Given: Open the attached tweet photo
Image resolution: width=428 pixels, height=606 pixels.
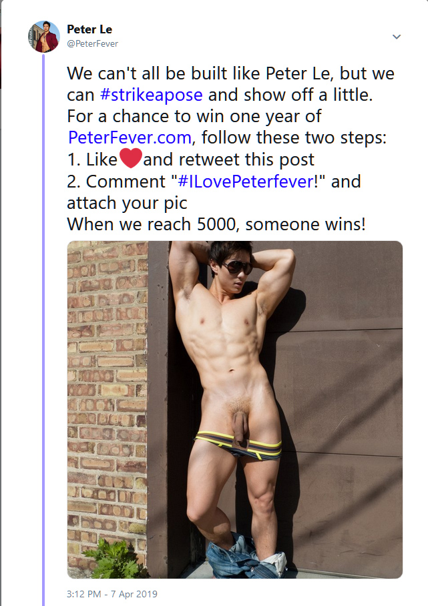Looking at the screenshot, I should [234, 410].
